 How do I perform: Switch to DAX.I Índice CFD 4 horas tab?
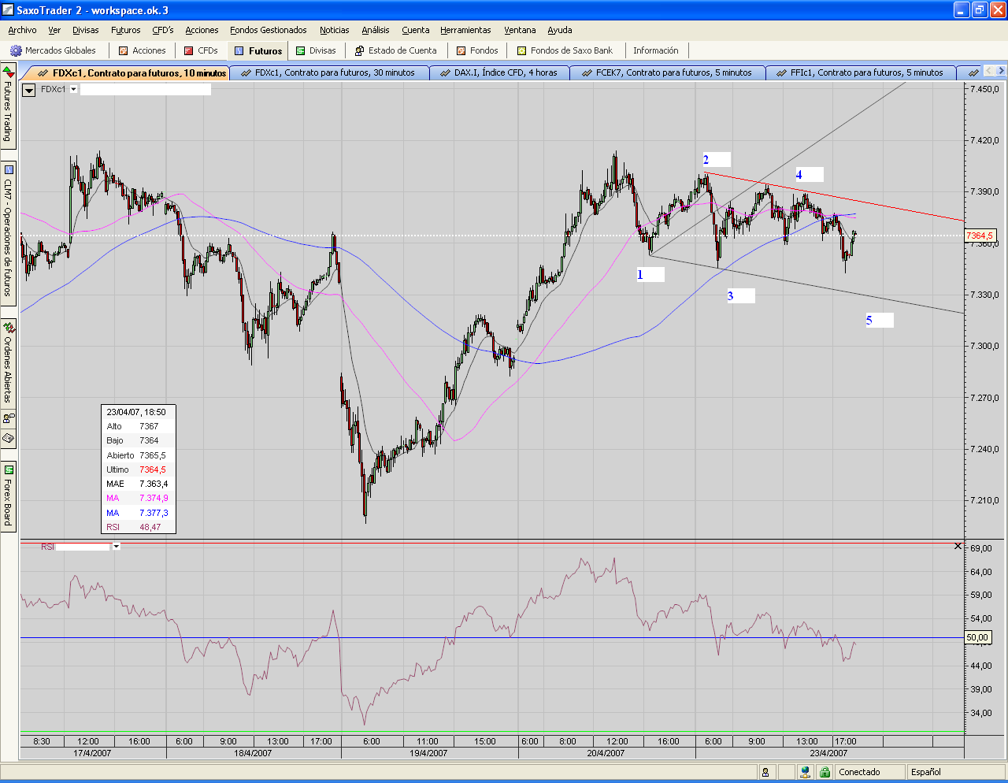tap(505, 72)
